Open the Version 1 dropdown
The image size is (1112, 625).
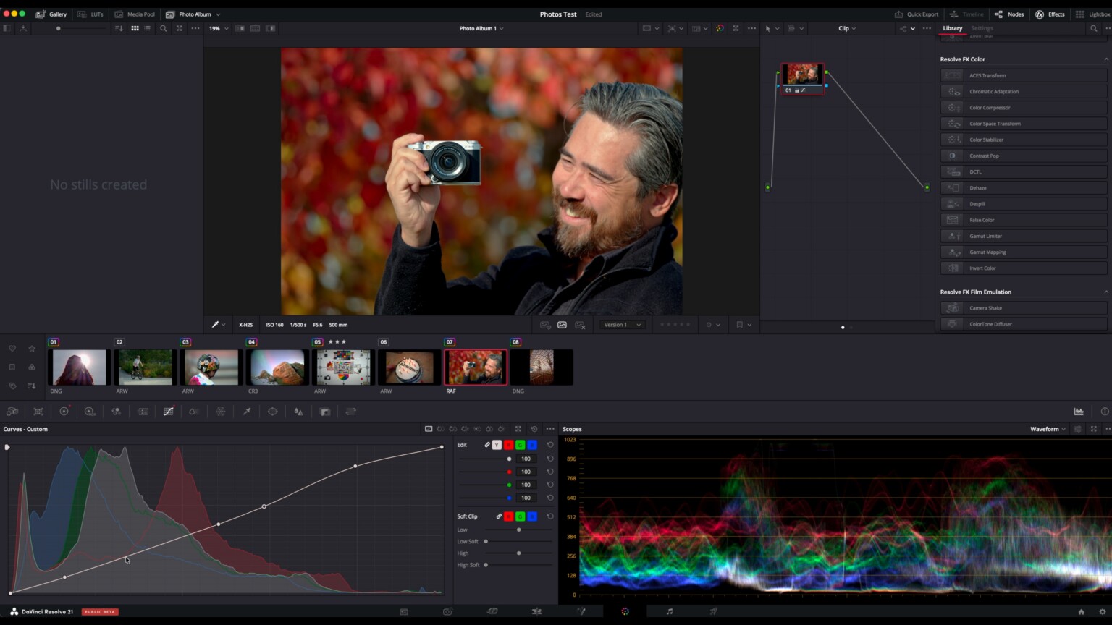[x=623, y=325]
